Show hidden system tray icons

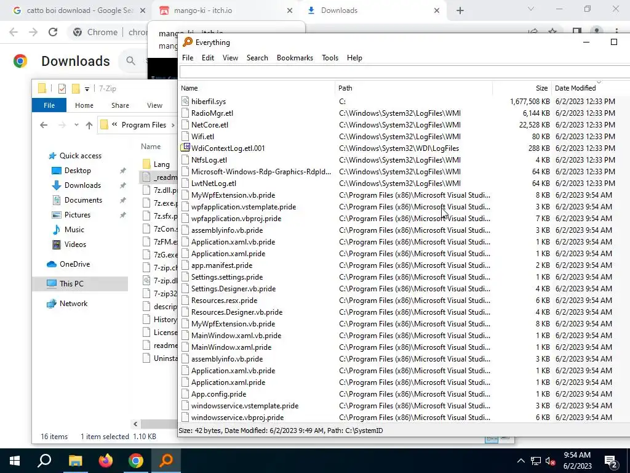point(520,461)
